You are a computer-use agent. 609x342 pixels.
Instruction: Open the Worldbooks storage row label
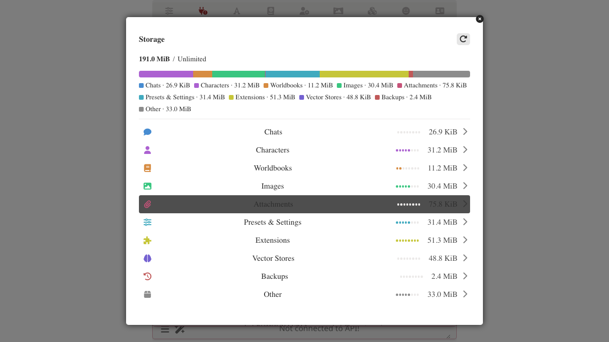273,168
